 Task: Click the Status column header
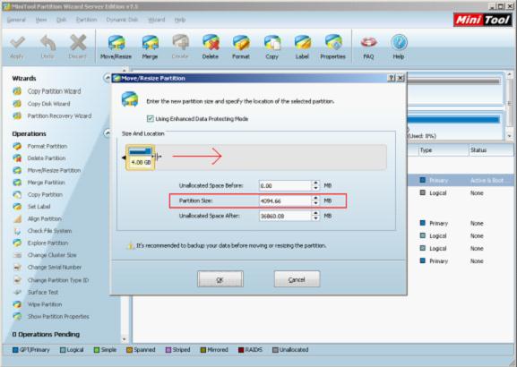point(491,150)
